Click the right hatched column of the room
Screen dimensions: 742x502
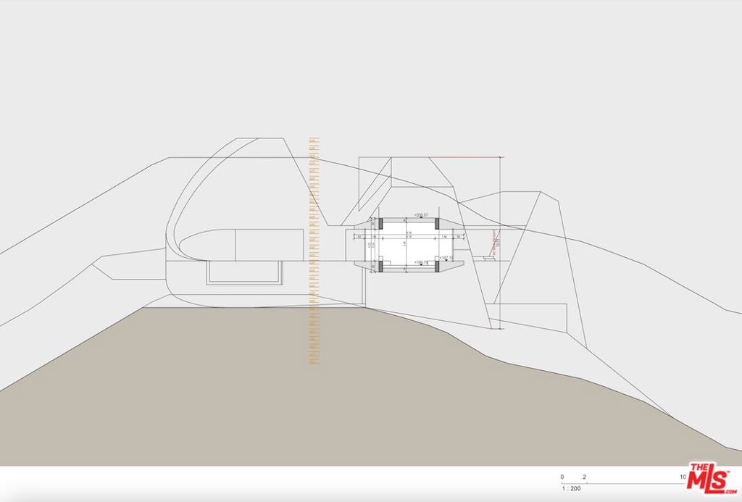437,224
